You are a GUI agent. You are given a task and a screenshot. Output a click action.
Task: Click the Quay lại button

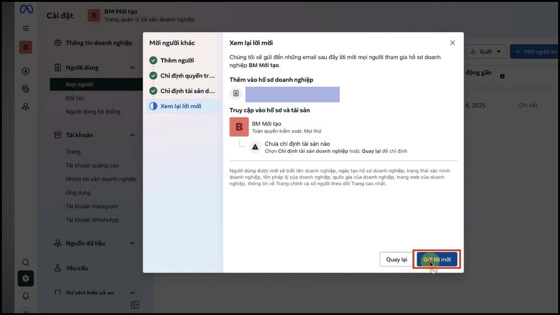pos(397,259)
